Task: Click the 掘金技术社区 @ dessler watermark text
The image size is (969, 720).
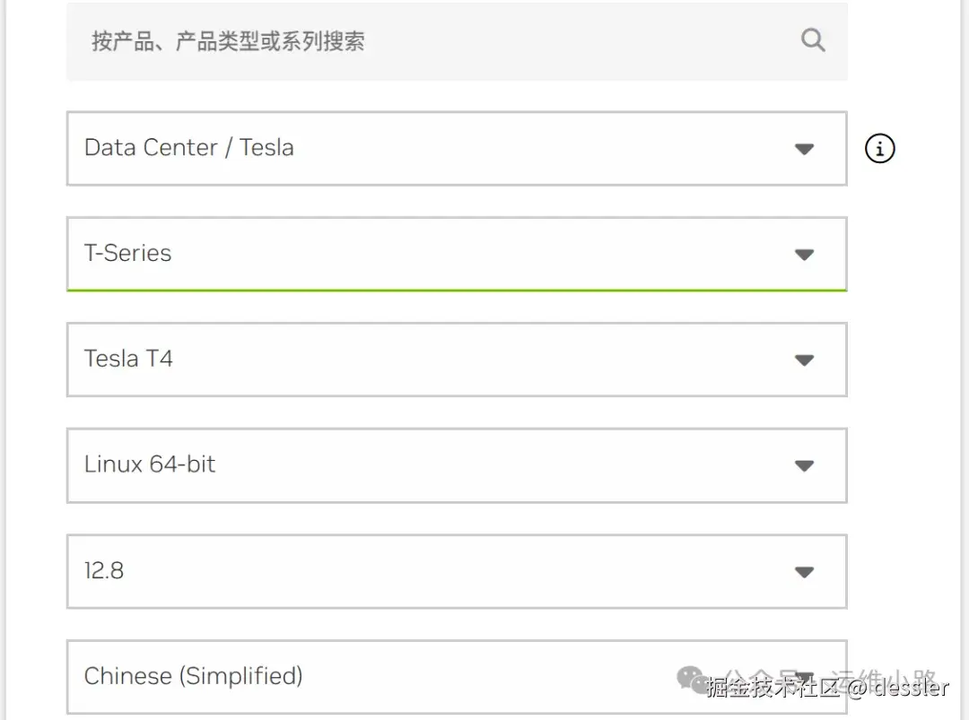Action: coord(827,688)
